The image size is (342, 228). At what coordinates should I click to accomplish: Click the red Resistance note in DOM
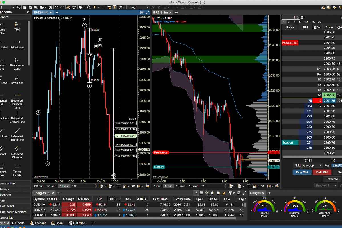click(290, 43)
